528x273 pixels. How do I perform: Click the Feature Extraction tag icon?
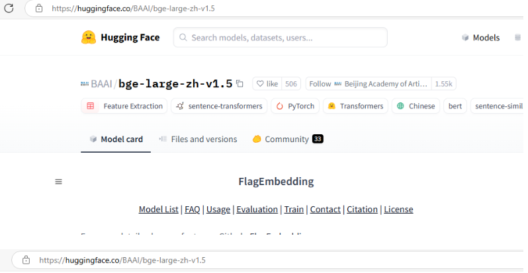pyautogui.click(x=91, y=106)
